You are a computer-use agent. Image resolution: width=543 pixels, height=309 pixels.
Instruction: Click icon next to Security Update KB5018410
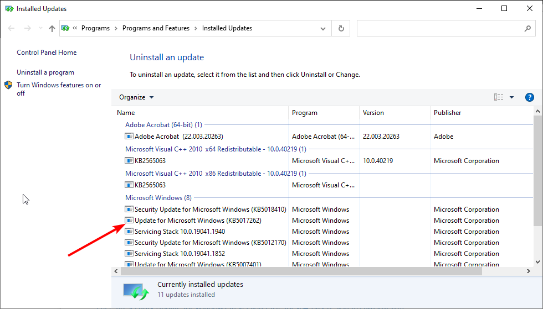[129, 209]
